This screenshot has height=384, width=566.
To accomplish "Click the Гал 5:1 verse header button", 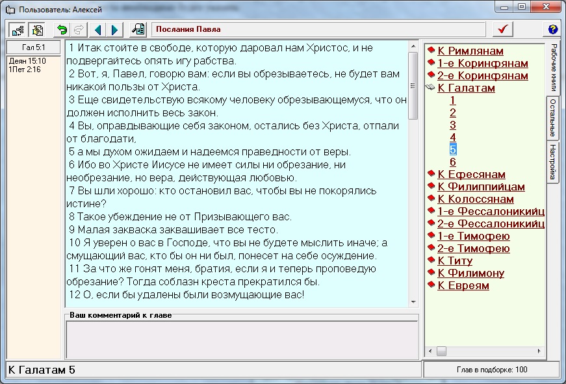I will 34,47.
